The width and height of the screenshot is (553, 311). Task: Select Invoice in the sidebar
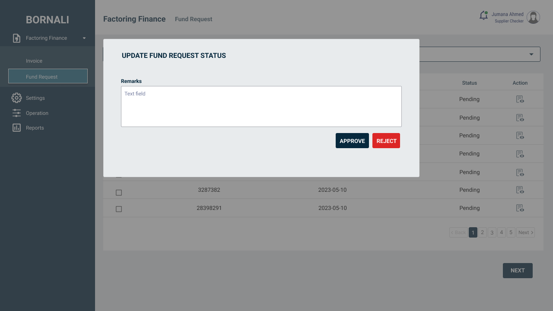[34, 61]
